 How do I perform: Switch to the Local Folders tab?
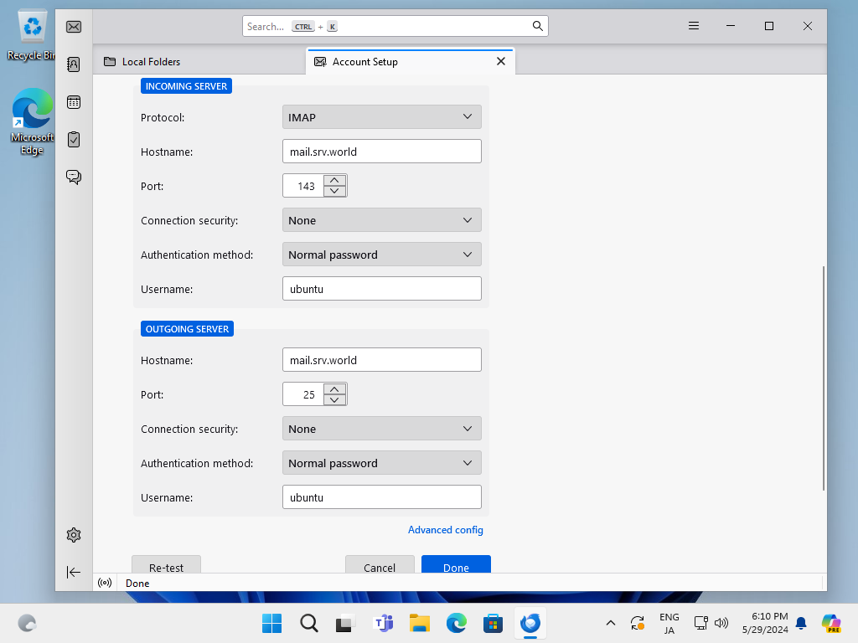tap(151, 61)
